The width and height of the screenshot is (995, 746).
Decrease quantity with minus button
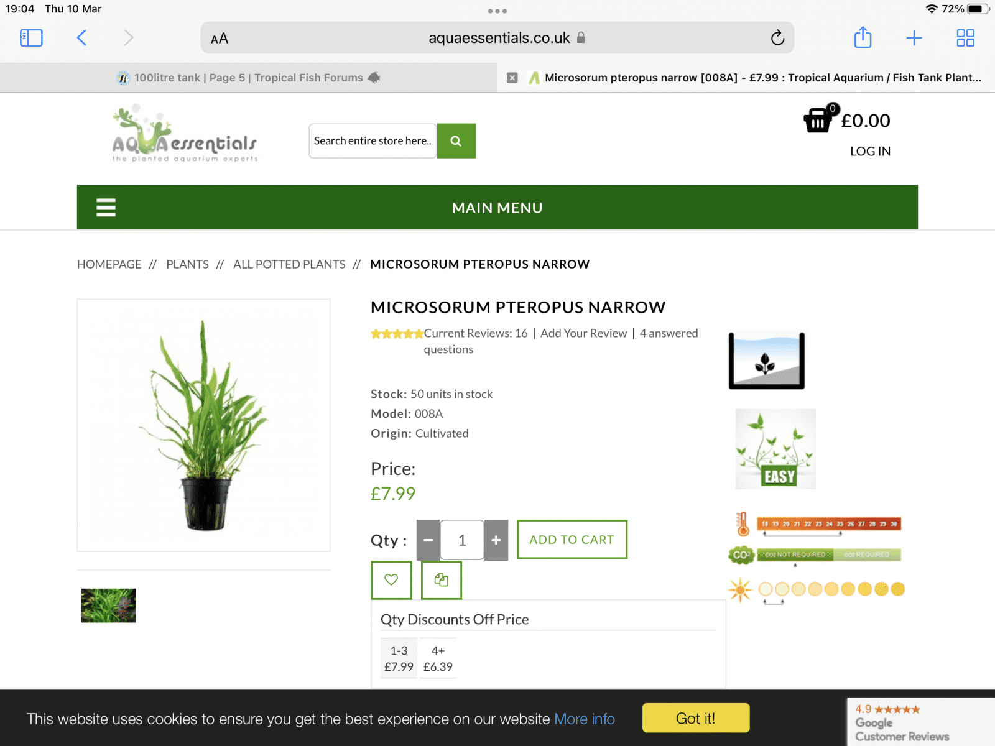tap(428, 540)
